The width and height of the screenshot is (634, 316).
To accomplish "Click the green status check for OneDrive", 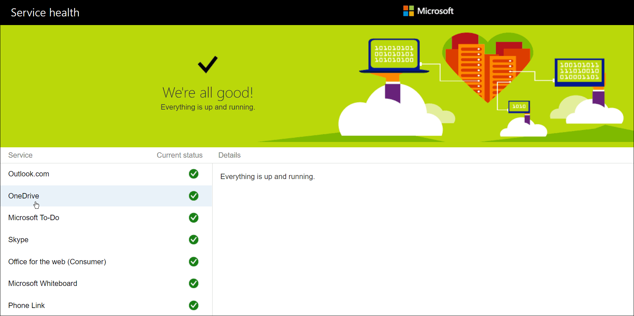I will (194, 196).
